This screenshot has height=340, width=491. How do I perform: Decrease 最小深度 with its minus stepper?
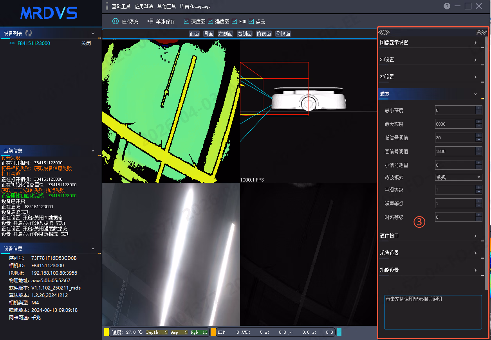pyautogui.click(x=478, y=112)
